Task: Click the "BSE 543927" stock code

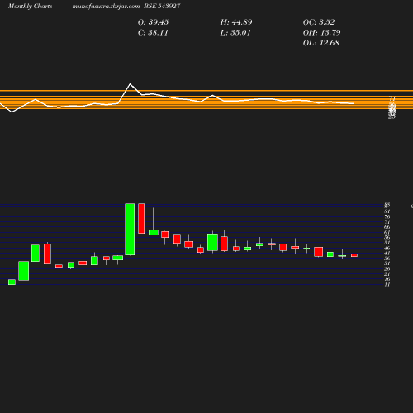Action: coord(162,7)
